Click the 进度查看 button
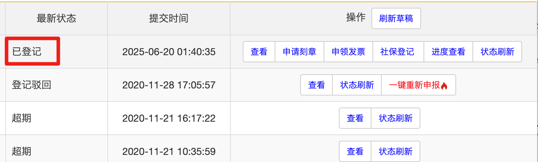This screenshot has width=538, height=162. coord(448,52)
